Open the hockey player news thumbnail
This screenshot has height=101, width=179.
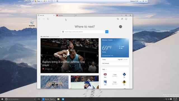tap(85, 82)
